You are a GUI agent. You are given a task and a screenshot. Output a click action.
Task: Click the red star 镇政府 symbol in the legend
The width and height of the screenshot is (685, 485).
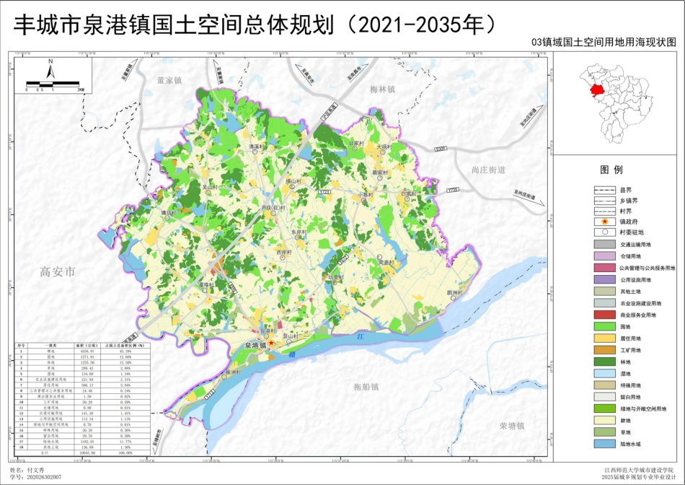click(x=604, y=222)
